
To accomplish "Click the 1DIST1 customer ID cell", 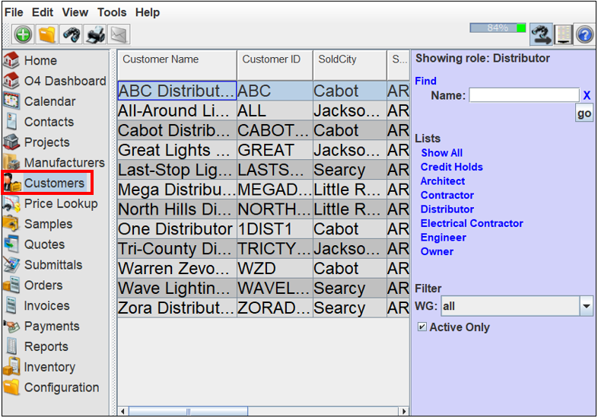I will [275, 229].
